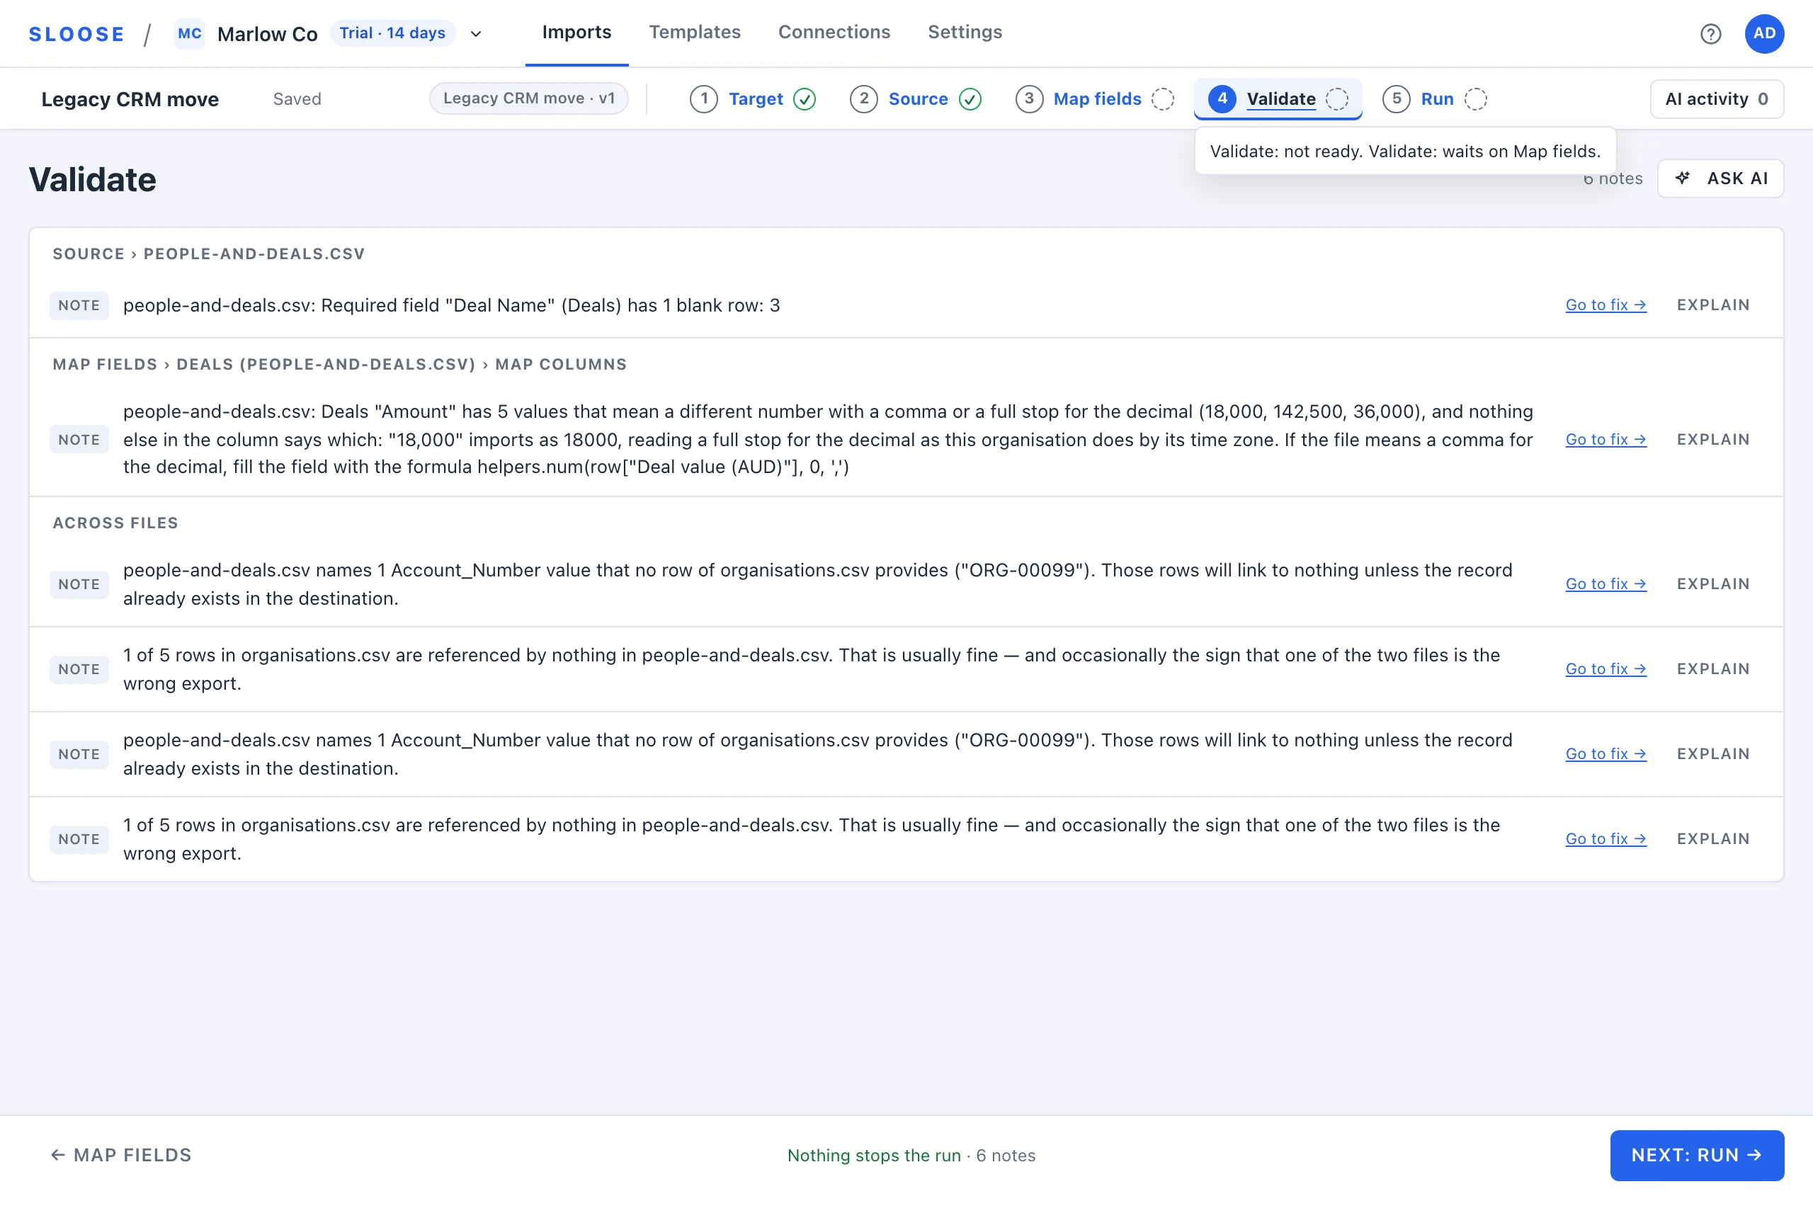This screenshot has height=1218, width=1813.
Task: Click the Legacy CRM move import title
Action: coord(130,99)
